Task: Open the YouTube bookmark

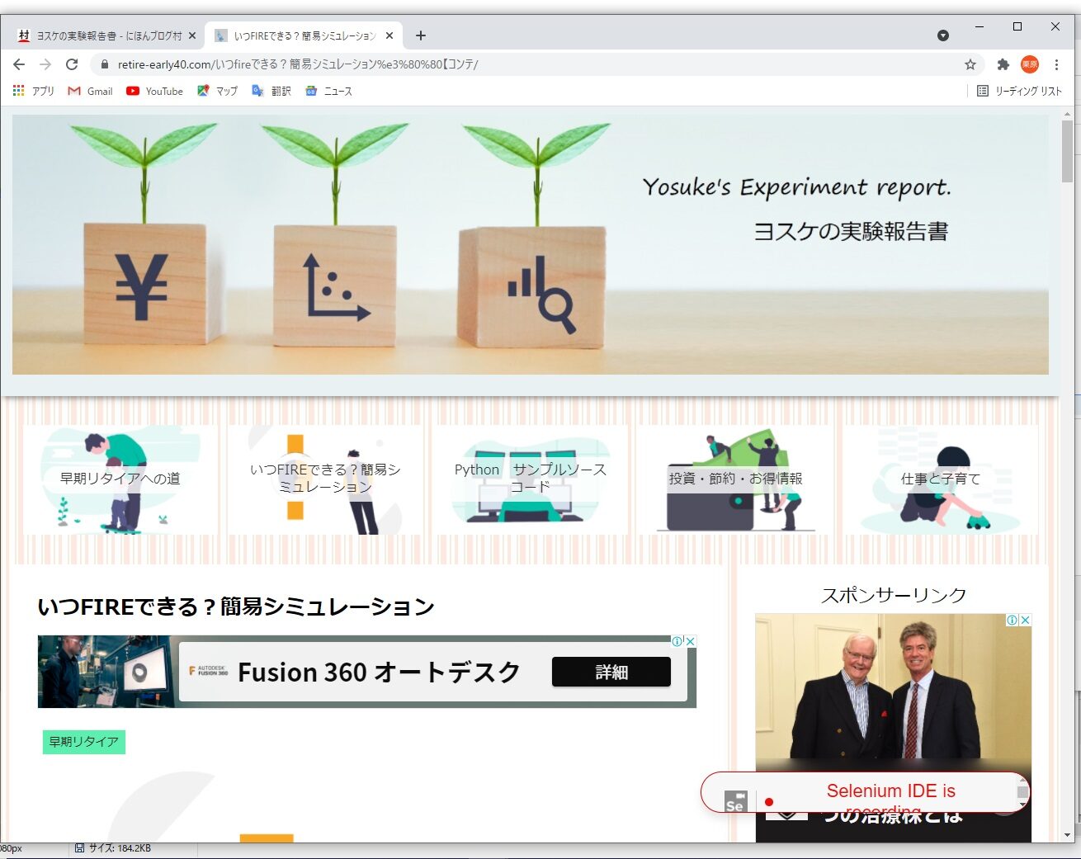Action: coord(155,92)
